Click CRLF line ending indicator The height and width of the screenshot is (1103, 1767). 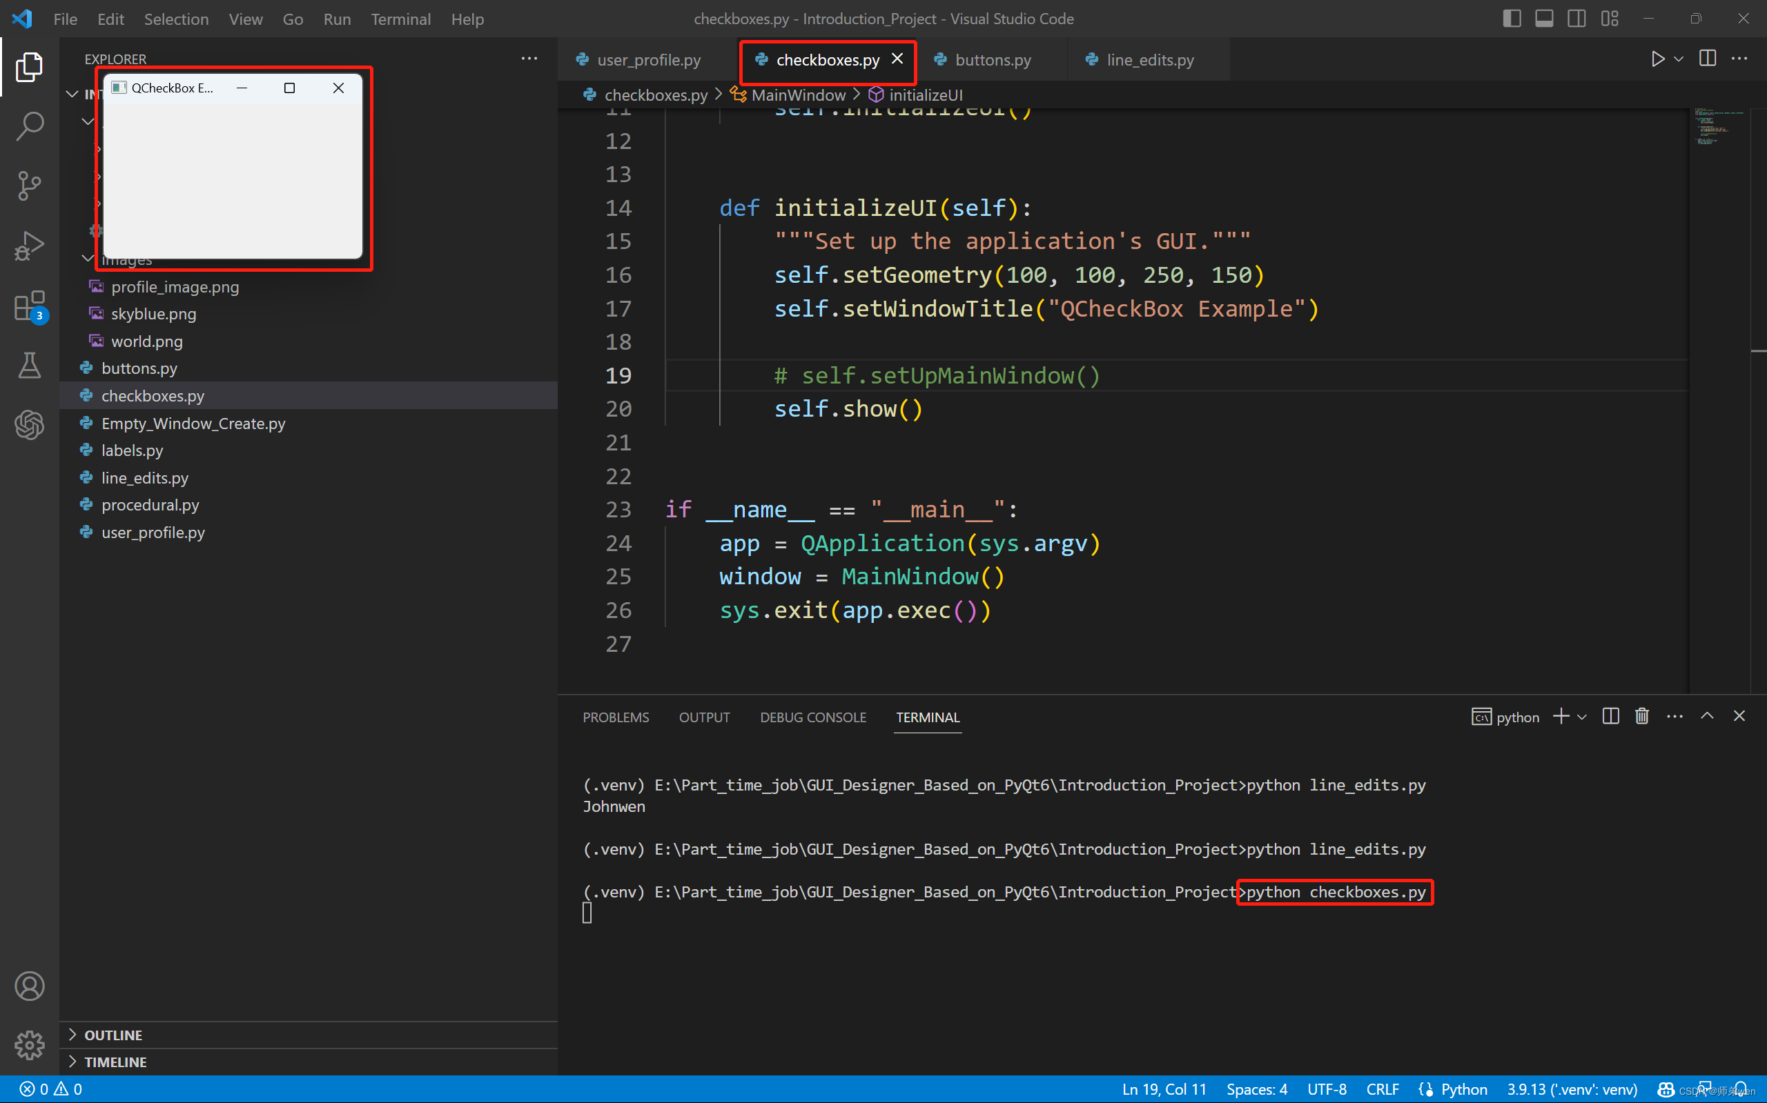(1382, 1089)
